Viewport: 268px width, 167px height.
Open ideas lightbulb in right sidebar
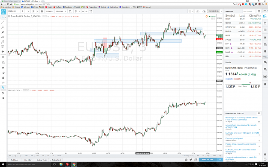(x=265, y=51)
